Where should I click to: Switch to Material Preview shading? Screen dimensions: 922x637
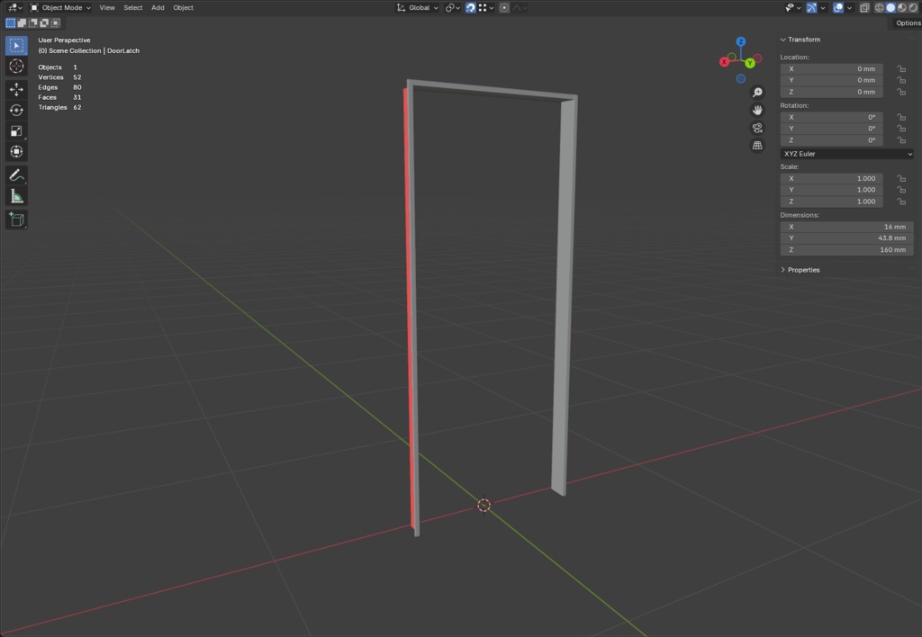click(902, 7)
